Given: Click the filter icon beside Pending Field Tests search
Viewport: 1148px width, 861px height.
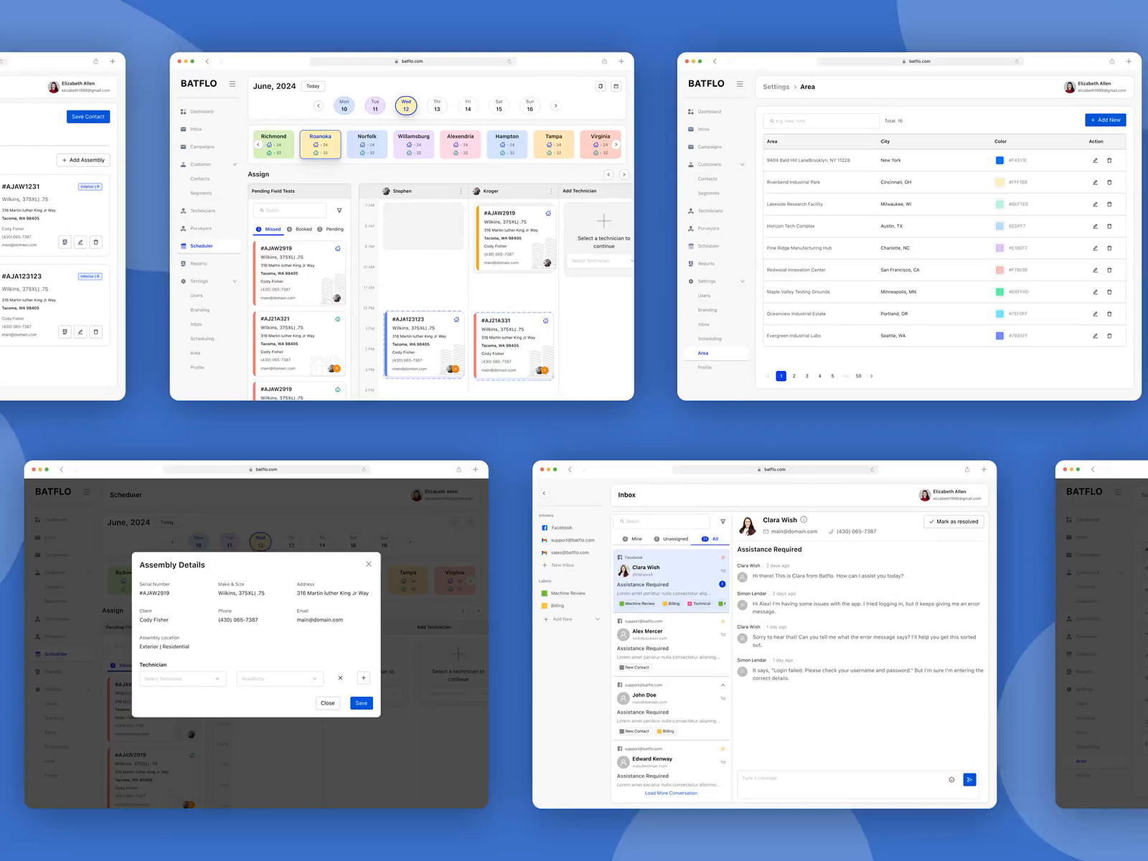Looking at the screenshot, I should 339,210.
